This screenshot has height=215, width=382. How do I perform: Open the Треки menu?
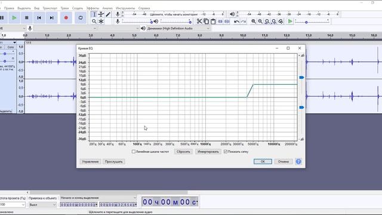coord(64,8)
